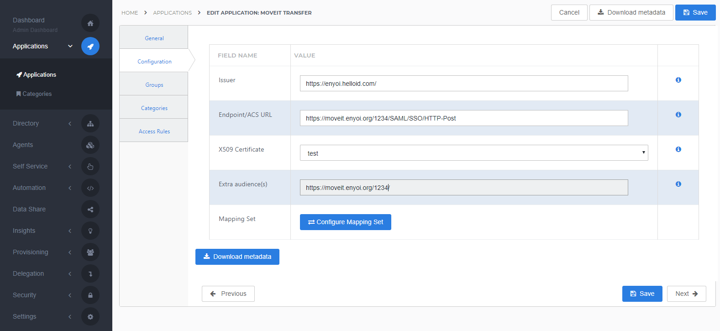Show info for X509 Certificate field
720x331 pixels.
tap(678, 149)
